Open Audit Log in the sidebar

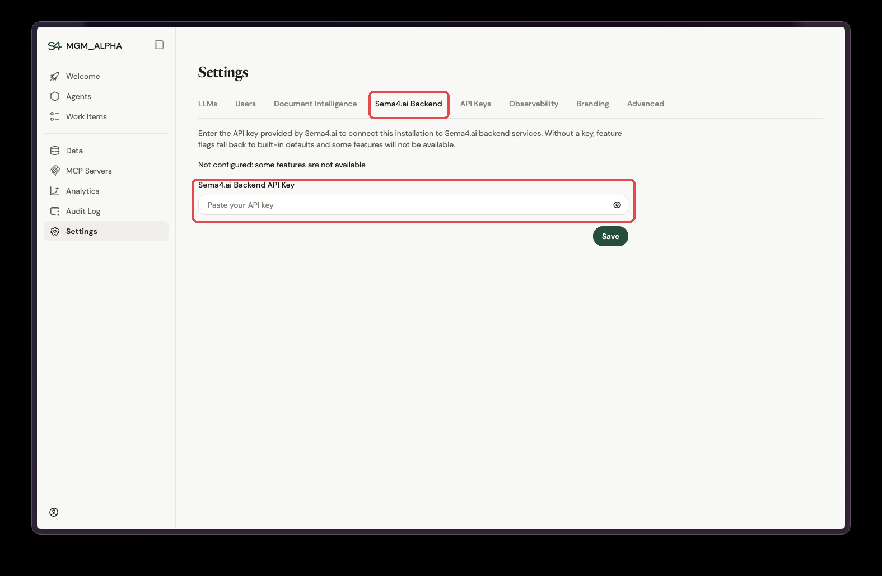[x=106, y=211]
